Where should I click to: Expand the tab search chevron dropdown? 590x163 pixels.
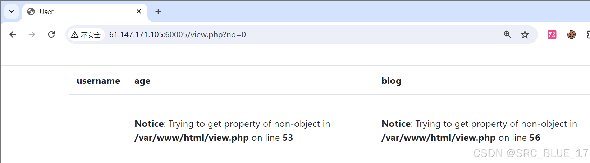click(12, 11)
